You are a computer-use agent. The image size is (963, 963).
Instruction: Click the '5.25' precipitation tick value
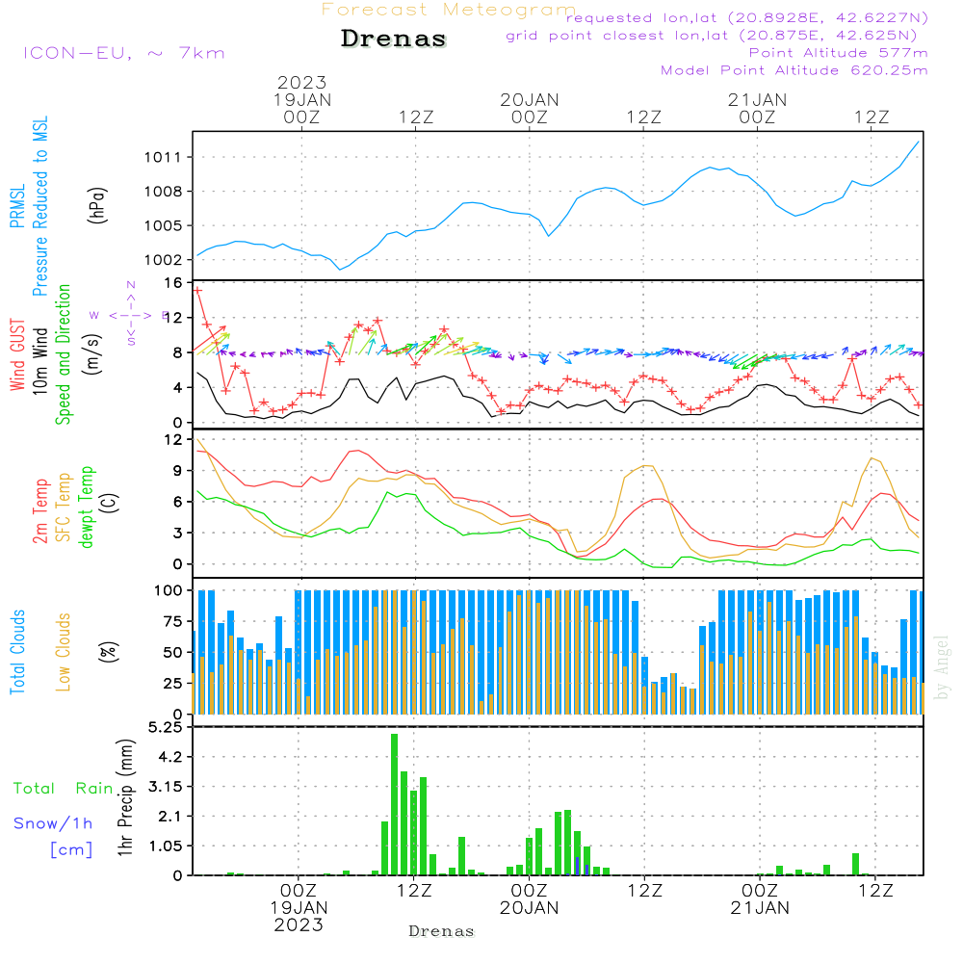point(166,728)
